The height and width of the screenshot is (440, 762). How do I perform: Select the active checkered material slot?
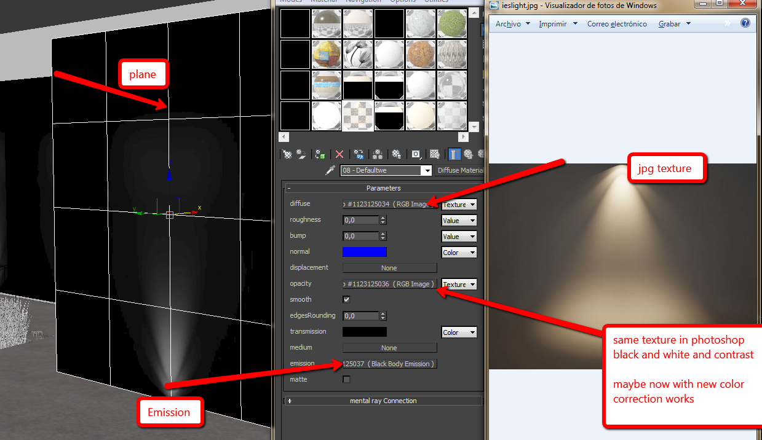(x=358, y=116)
